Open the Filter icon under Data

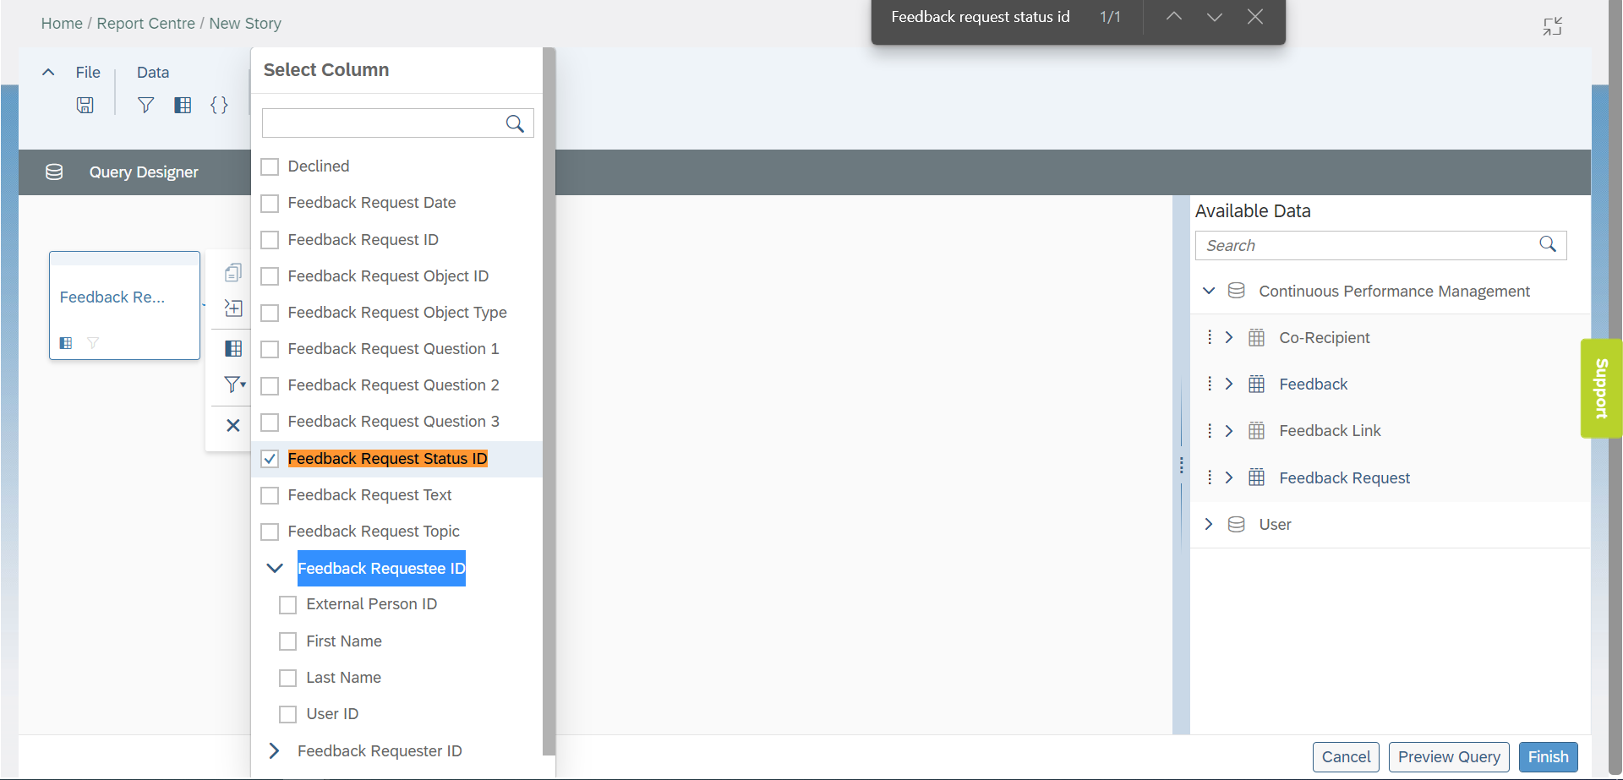[145, 105]
